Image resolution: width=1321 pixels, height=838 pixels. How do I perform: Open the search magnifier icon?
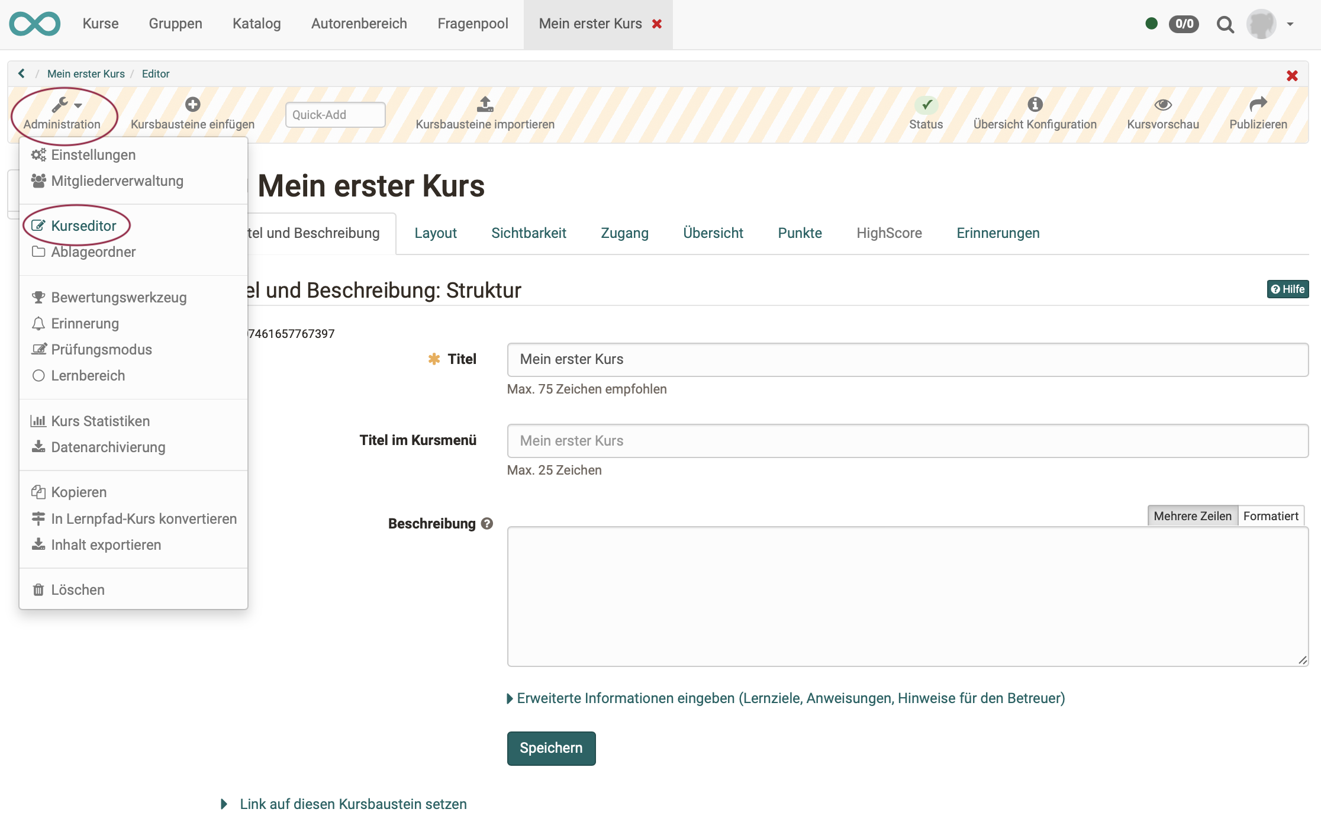(x=1225, y=24)
